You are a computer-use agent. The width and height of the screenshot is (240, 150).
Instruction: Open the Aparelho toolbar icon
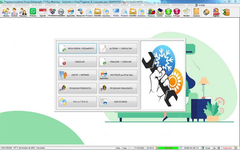(x=71, y=12)
